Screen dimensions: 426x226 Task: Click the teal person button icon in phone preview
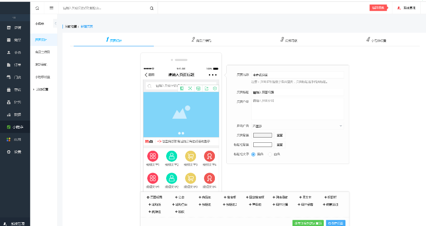(171, 156)
